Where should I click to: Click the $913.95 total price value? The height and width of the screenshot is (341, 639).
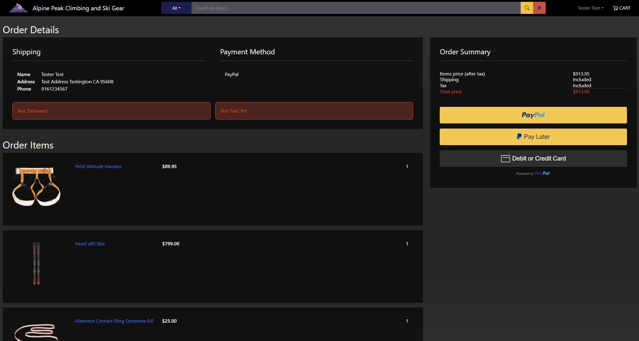[x=581, y=92]
